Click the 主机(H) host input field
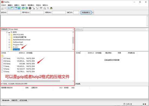 pos(14,12)
